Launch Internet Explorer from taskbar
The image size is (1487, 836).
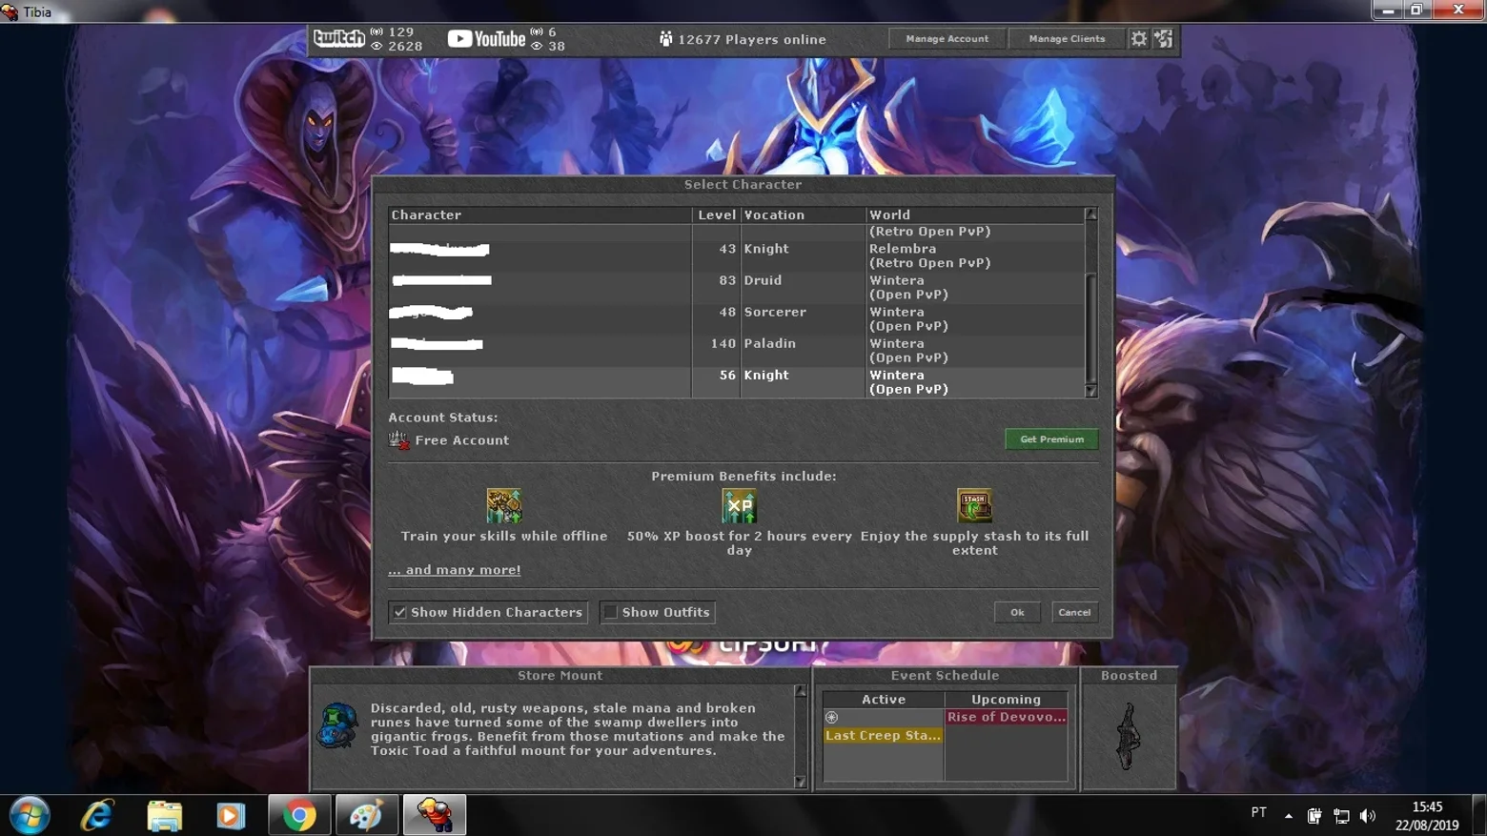pos(97,815)
